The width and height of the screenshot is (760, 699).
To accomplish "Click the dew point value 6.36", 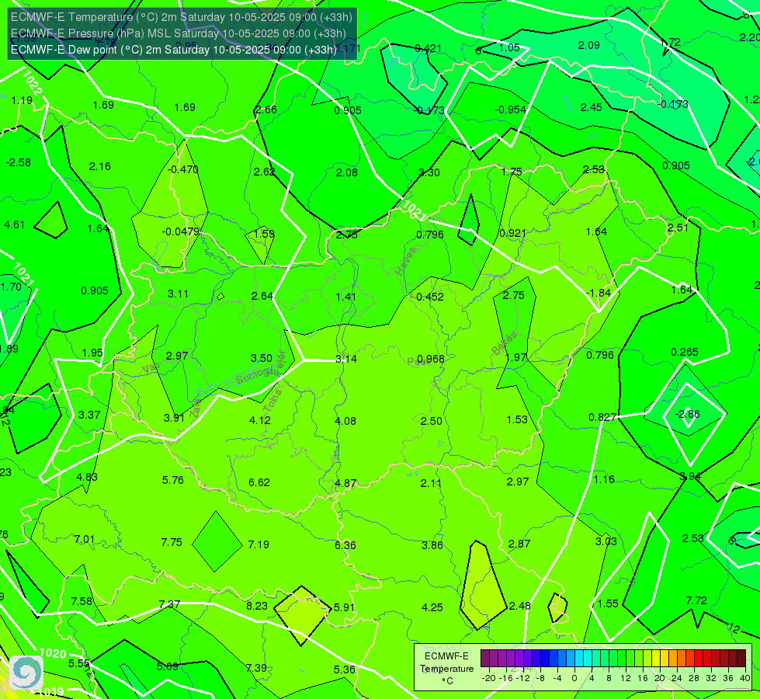I will click(x=345, y=545).
